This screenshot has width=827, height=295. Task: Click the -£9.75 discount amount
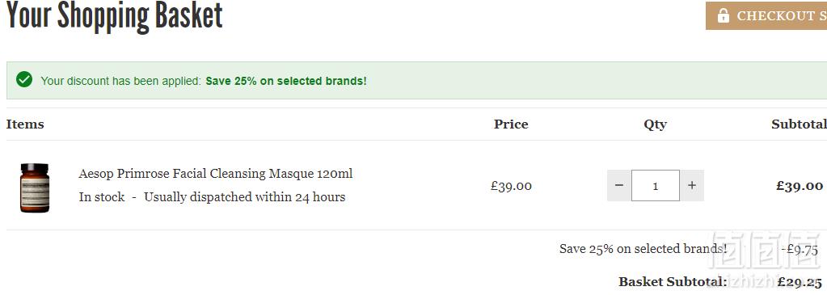[x=800, y=249]
